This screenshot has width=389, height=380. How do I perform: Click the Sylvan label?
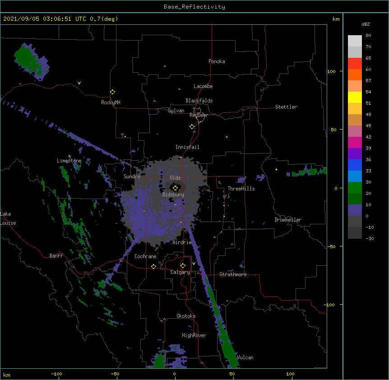[x=176, y=111]
